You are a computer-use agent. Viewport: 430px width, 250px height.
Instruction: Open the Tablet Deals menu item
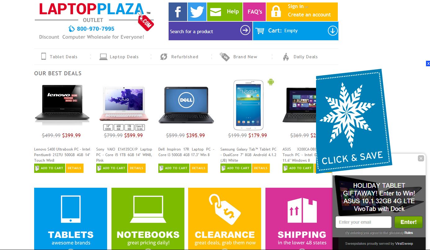click(59, 57)
